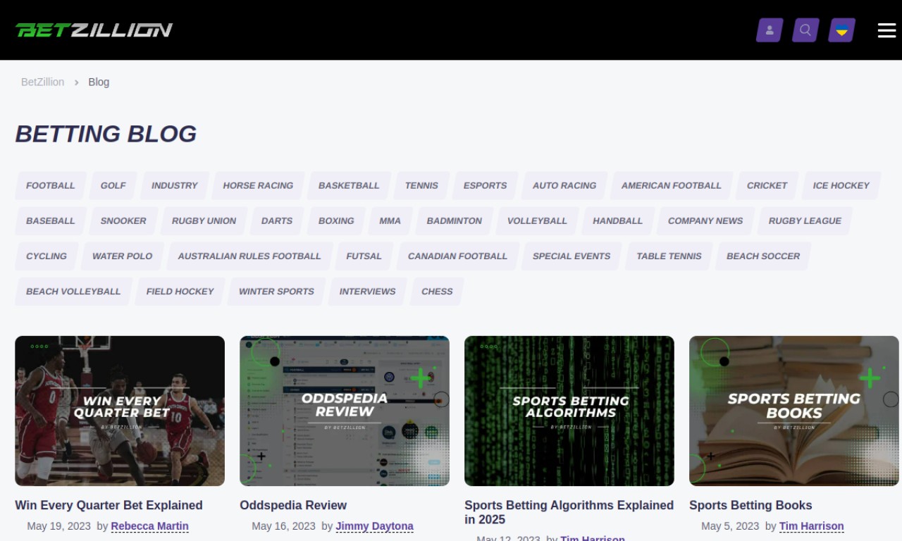Click the date May 5, 2023
Screen dimensions: 902x541
point(730,526)
